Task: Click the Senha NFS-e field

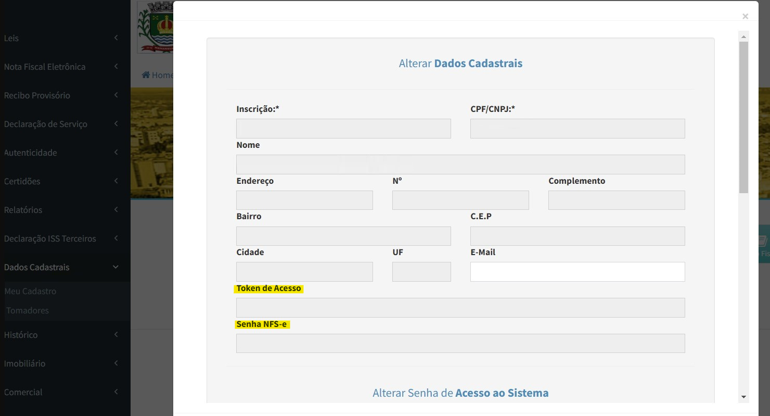Action: pyautogui.click(x=460, y=344)
